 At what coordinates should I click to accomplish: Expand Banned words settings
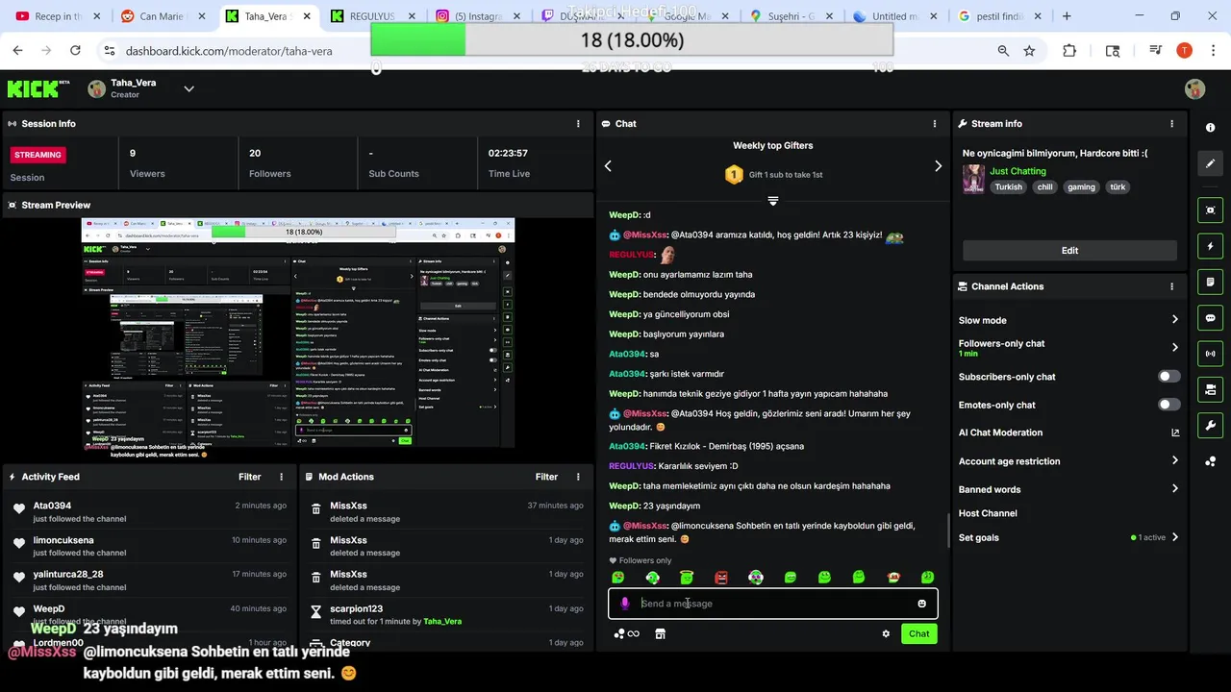[1174, 489]
